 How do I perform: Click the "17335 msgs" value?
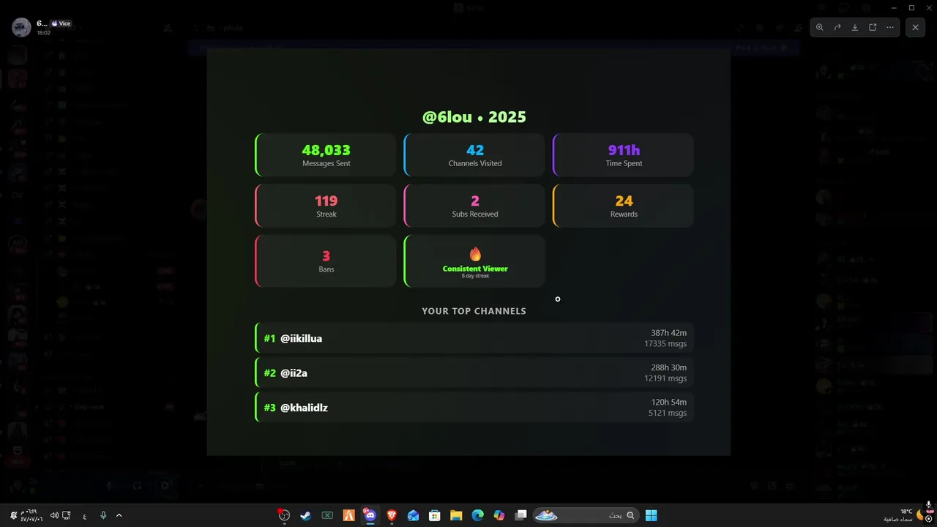[x=665, y=343]
